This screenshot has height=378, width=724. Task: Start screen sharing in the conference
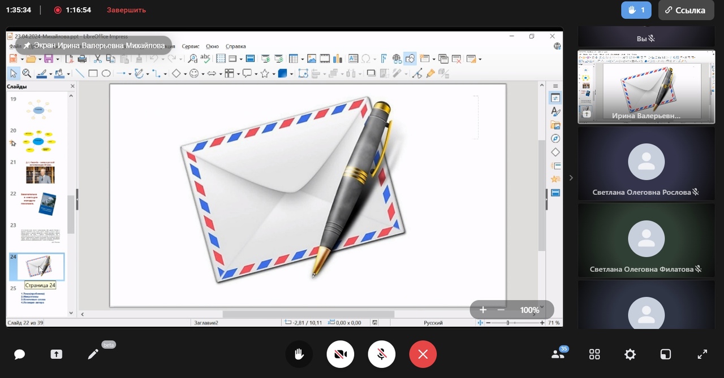click(x=56, y=354)
